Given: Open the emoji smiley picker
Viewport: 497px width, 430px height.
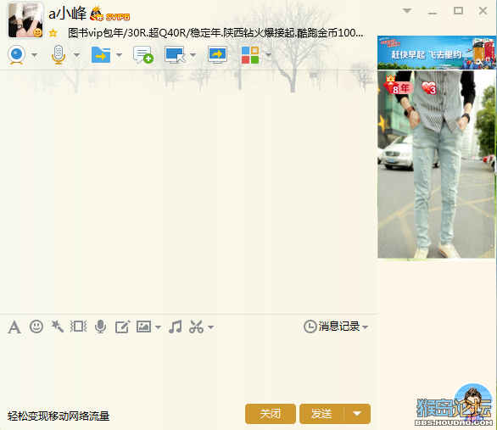Looking at the screenshot, I should point(36,327).
